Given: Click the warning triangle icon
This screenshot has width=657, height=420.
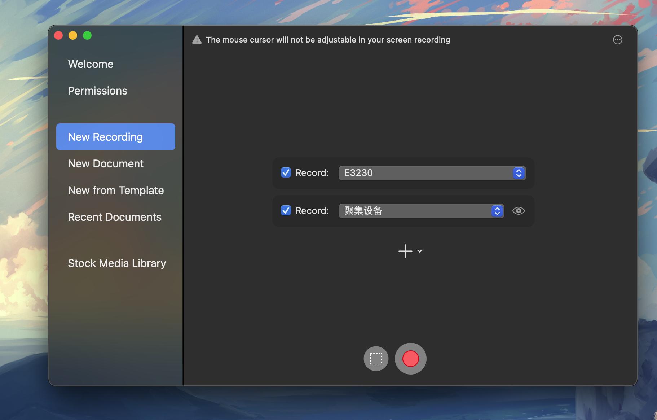Looking at the screenshot, I should [x=197, y=40].
